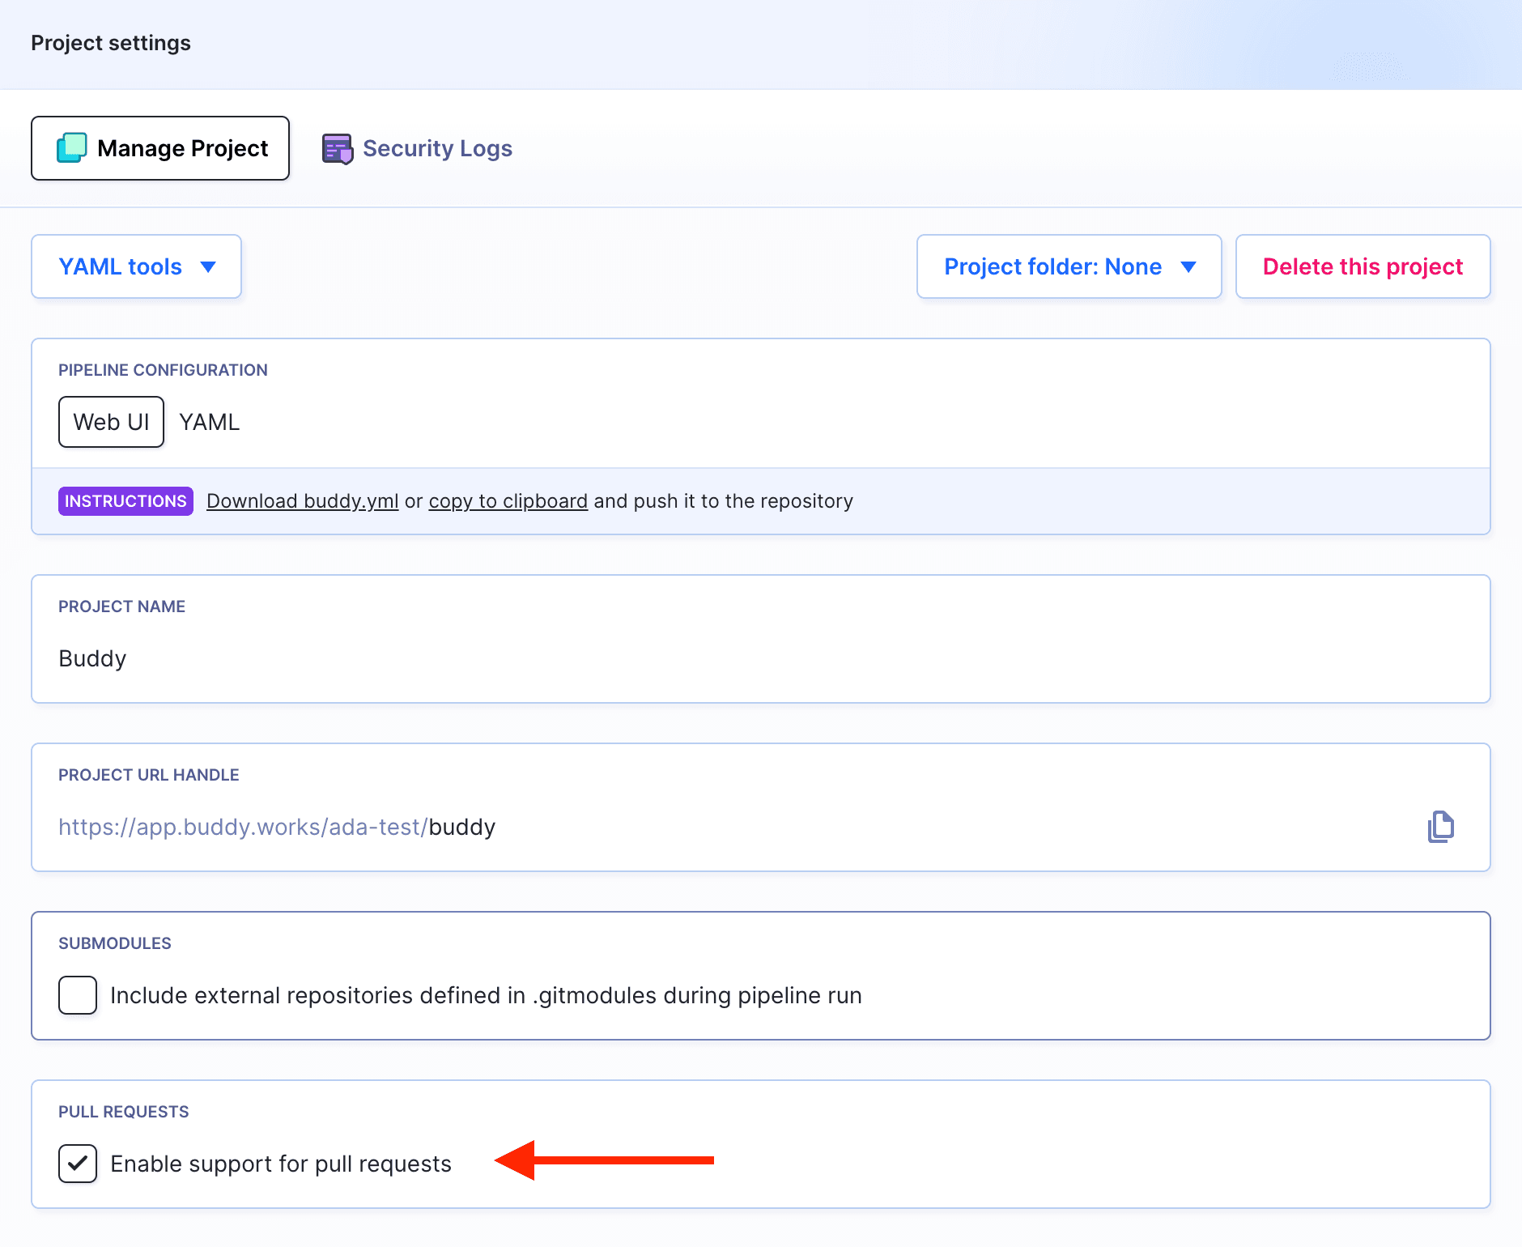Copy buddy.yml to clipboard
The image size is (1522, 1247).
(x=508, y=500)
